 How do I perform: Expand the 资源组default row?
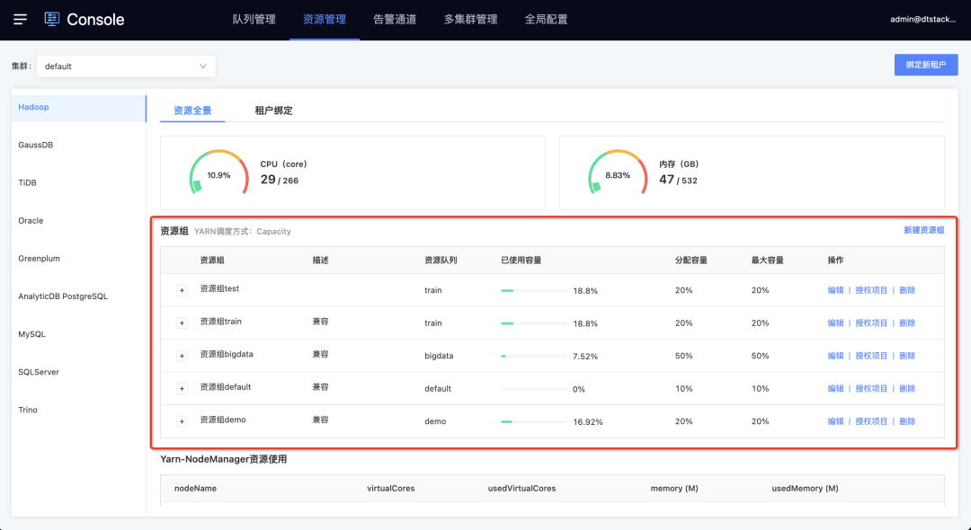click(182, 388)
